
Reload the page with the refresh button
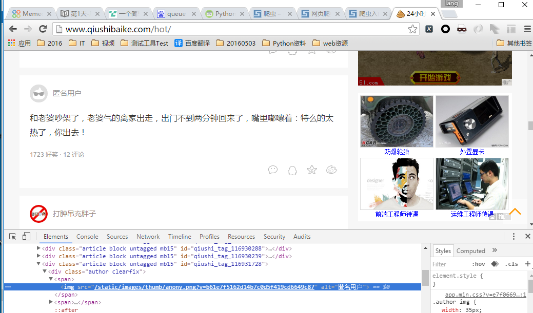click(43, 29)
